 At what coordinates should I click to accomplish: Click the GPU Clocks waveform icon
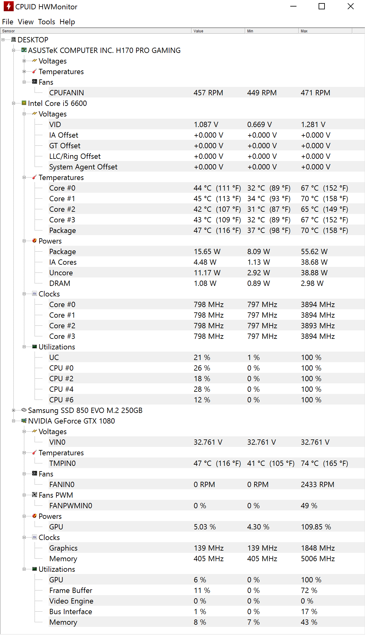(35, 537)
